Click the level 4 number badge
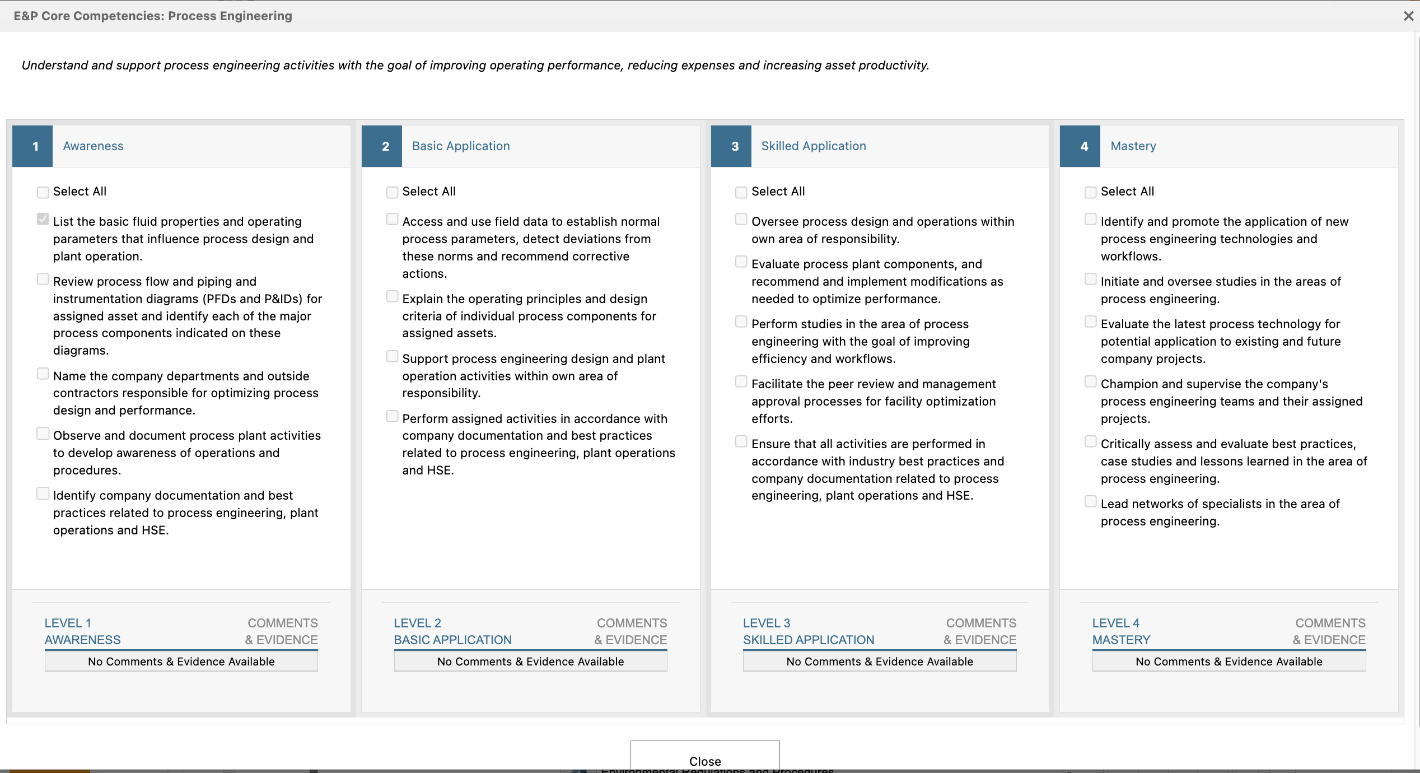Viewport: 1420px width, 773px height. pyautogui.click(x=1080, y=146)
